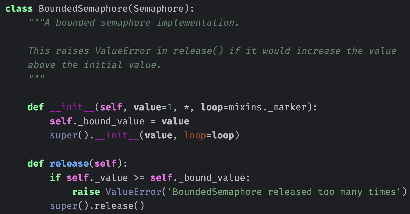Click self._bound_value assignment target
This screenshot has width=410, height=214.
(x=97, y=121)
